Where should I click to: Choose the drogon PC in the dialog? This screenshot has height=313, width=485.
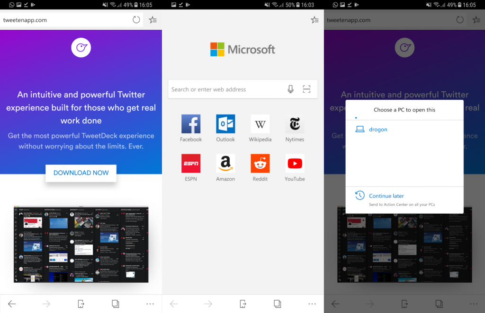tap(404, 130)
